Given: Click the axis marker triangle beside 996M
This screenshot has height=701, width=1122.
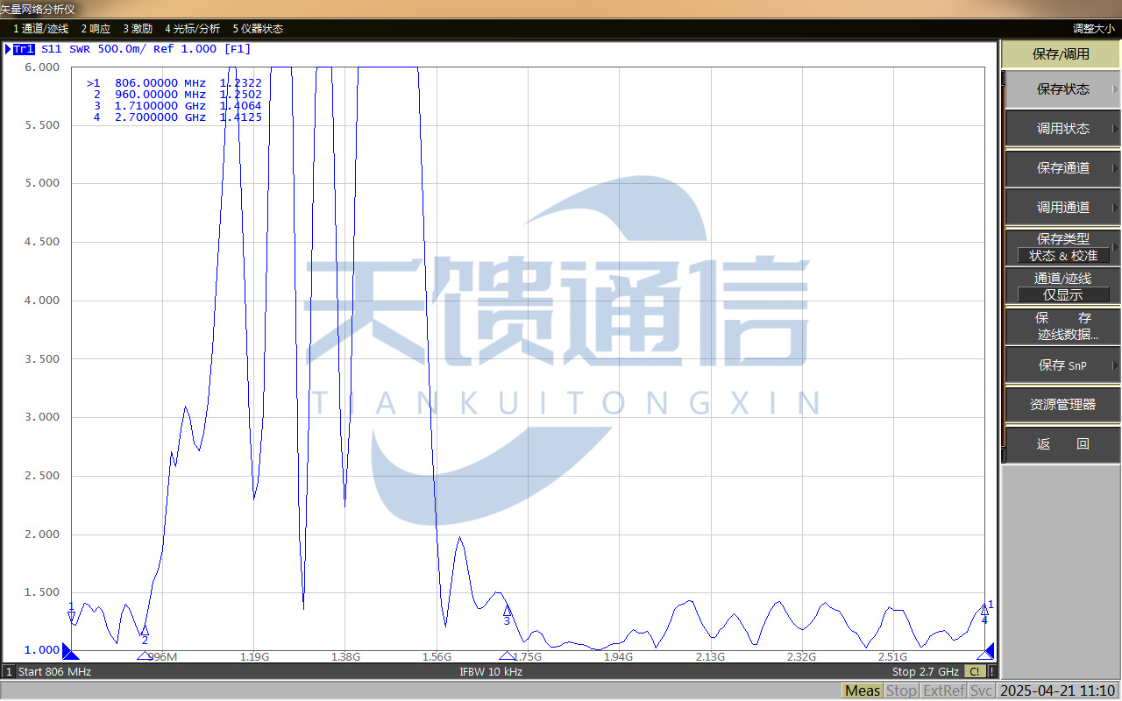Looking at the screenshot, I should (145, 655).
